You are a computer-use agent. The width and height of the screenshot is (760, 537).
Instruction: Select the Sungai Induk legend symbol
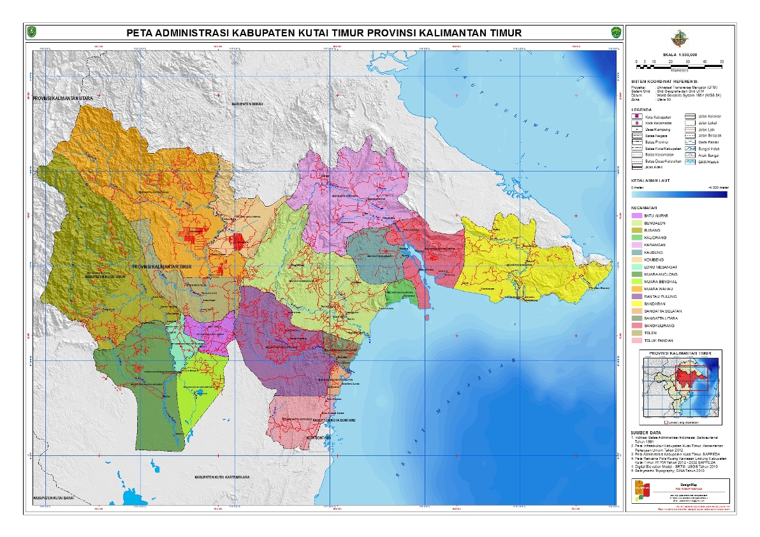tap(691, 148)
